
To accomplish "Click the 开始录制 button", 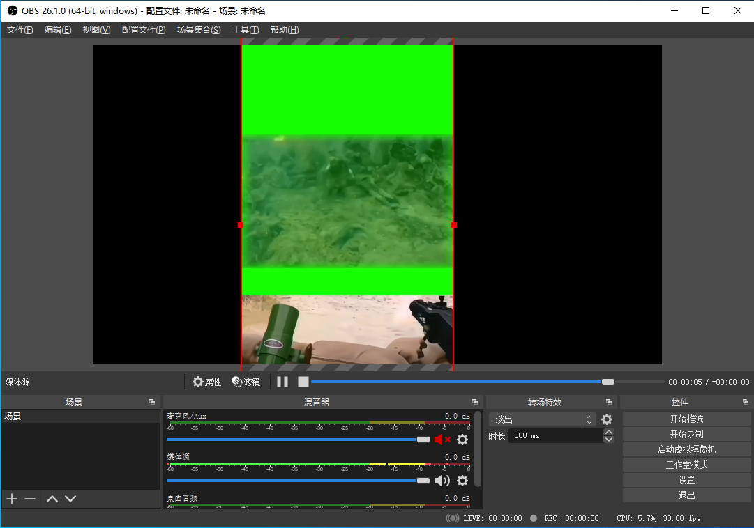I will pos(686,434).
